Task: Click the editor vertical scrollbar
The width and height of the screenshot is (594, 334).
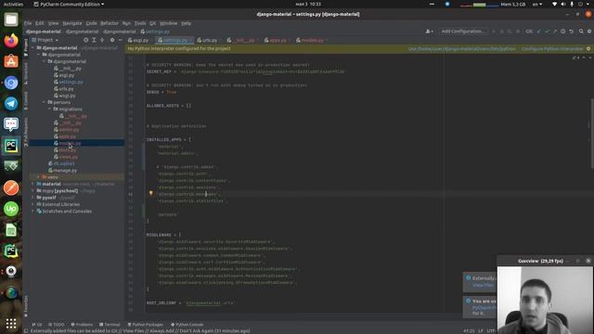Action: [592, 133]
